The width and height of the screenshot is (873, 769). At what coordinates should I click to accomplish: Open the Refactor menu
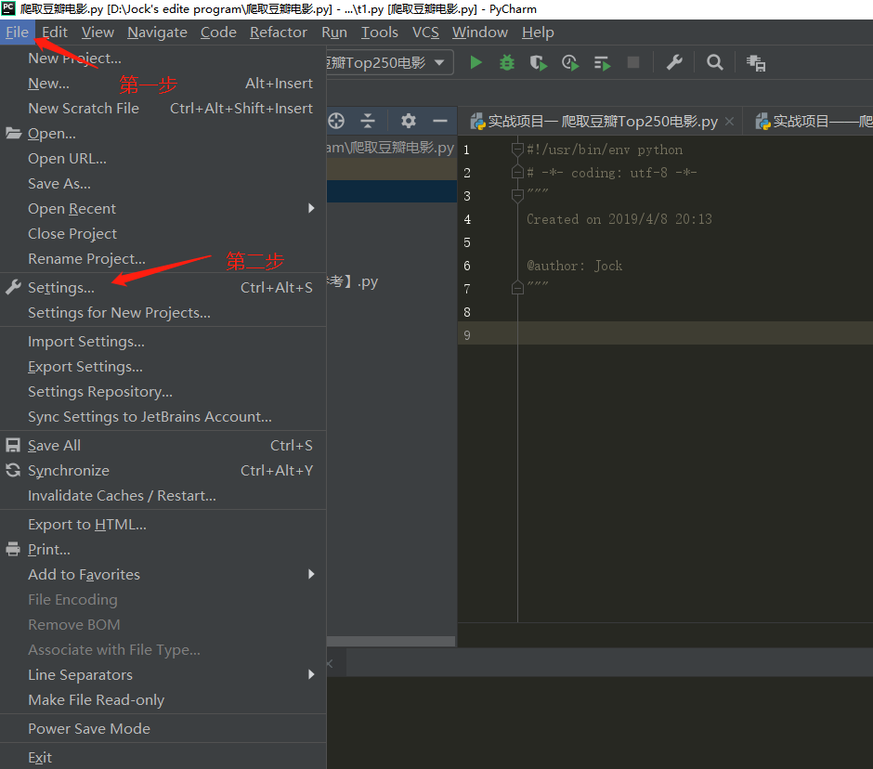[278, 32]
